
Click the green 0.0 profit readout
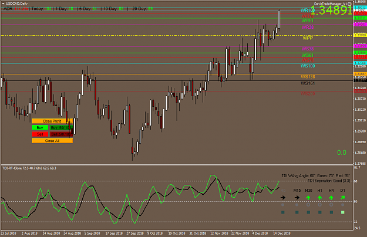pos(342,153)
